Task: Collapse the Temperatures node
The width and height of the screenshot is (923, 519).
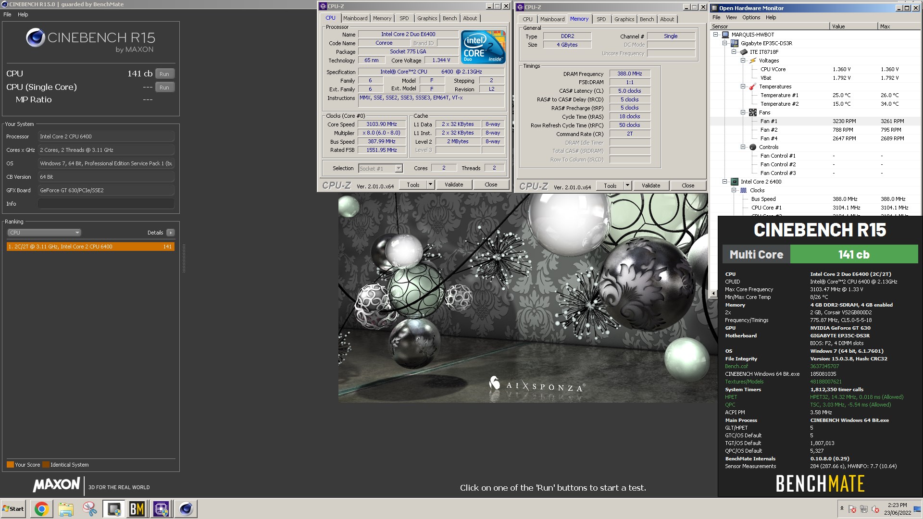Action: [743, 86]
